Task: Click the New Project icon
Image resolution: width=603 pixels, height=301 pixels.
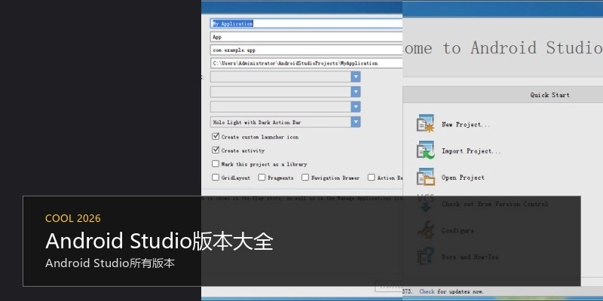Action: 425,123
